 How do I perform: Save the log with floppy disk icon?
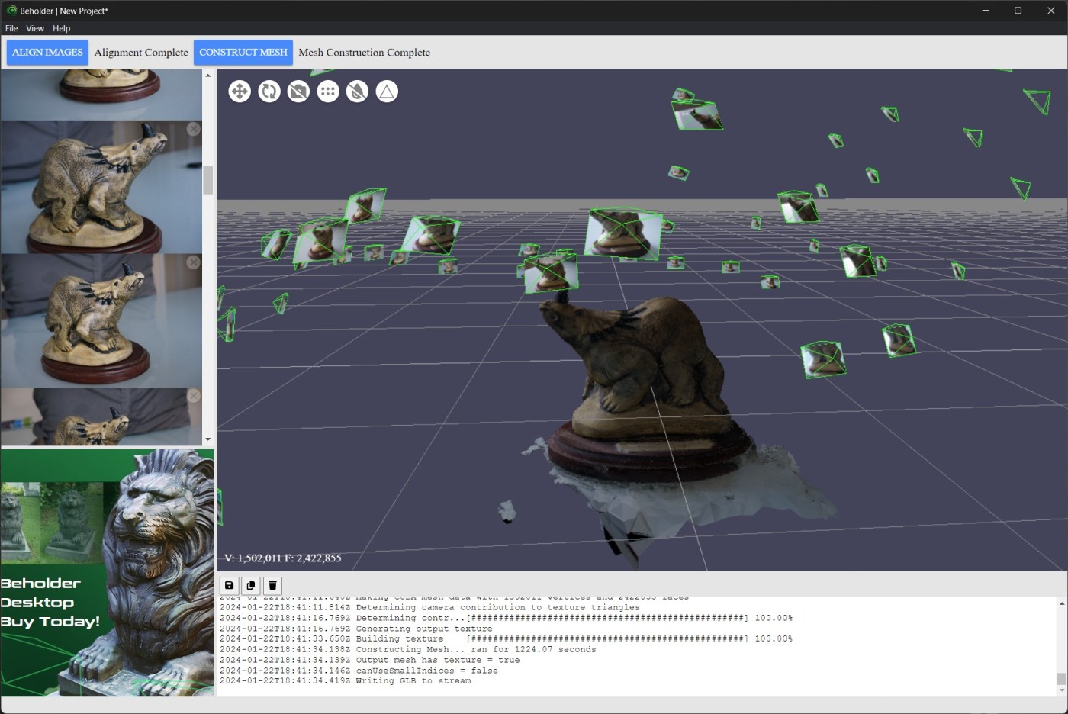229,585
